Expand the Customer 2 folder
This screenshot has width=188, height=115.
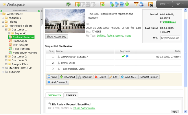6,56
